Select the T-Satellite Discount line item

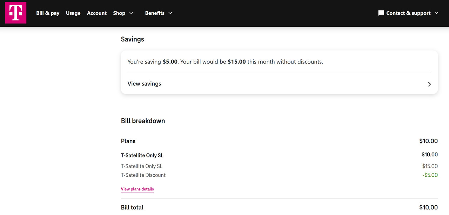(143, 175)
